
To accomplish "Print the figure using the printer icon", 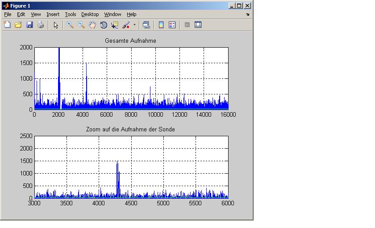I will click(41, 25).
